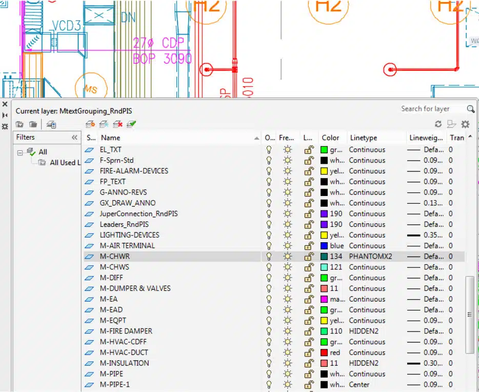Open the Layer States Manager icon
Screen dimensions: 479x392
click(51, 124)
